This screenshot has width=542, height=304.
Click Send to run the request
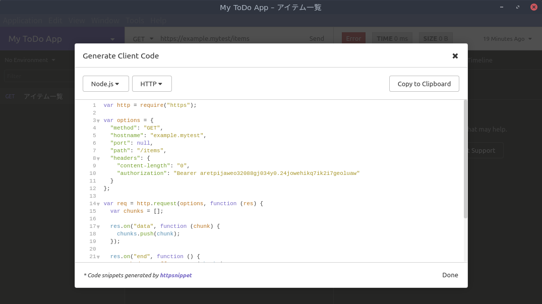coord(317,38)
